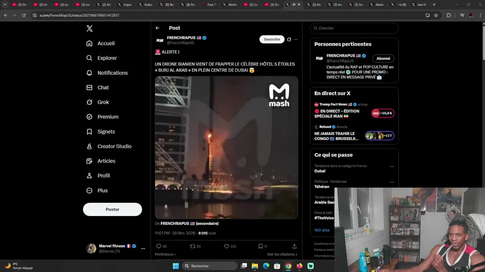Open Articles section
The width and height of the screenshot is (485, 272).
coord(101,161)
